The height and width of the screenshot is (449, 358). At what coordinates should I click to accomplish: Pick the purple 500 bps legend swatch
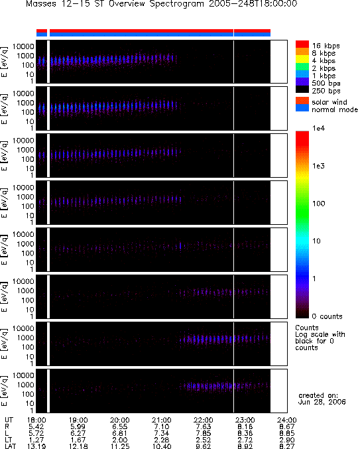click(x=302, y=82)
